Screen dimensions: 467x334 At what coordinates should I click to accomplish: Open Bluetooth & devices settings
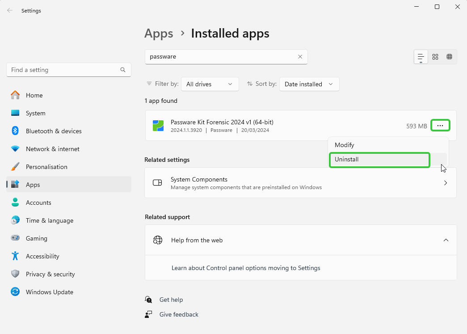pyautogui.click(x=69, y=131)
